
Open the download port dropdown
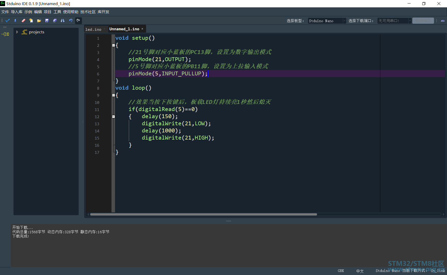[x=394, y=21]
